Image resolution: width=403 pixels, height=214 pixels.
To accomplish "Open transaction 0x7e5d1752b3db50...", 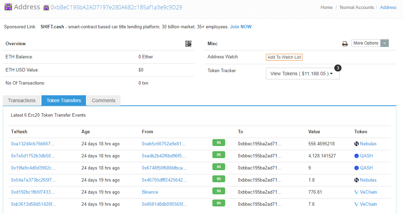I will click(x=33, y=156).
